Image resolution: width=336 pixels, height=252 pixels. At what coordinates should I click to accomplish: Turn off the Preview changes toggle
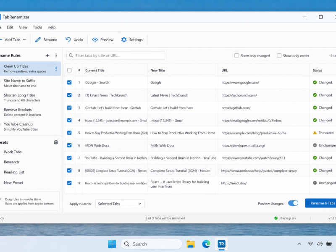[293, 203]
